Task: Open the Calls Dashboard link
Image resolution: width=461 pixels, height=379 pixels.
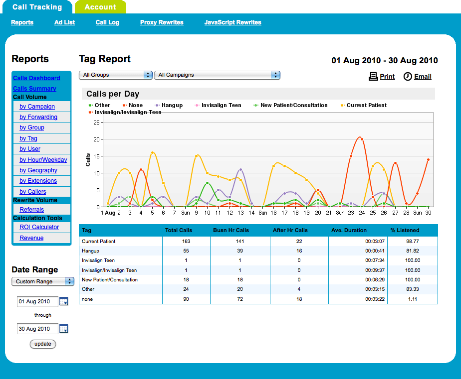Action: (36, 78)
